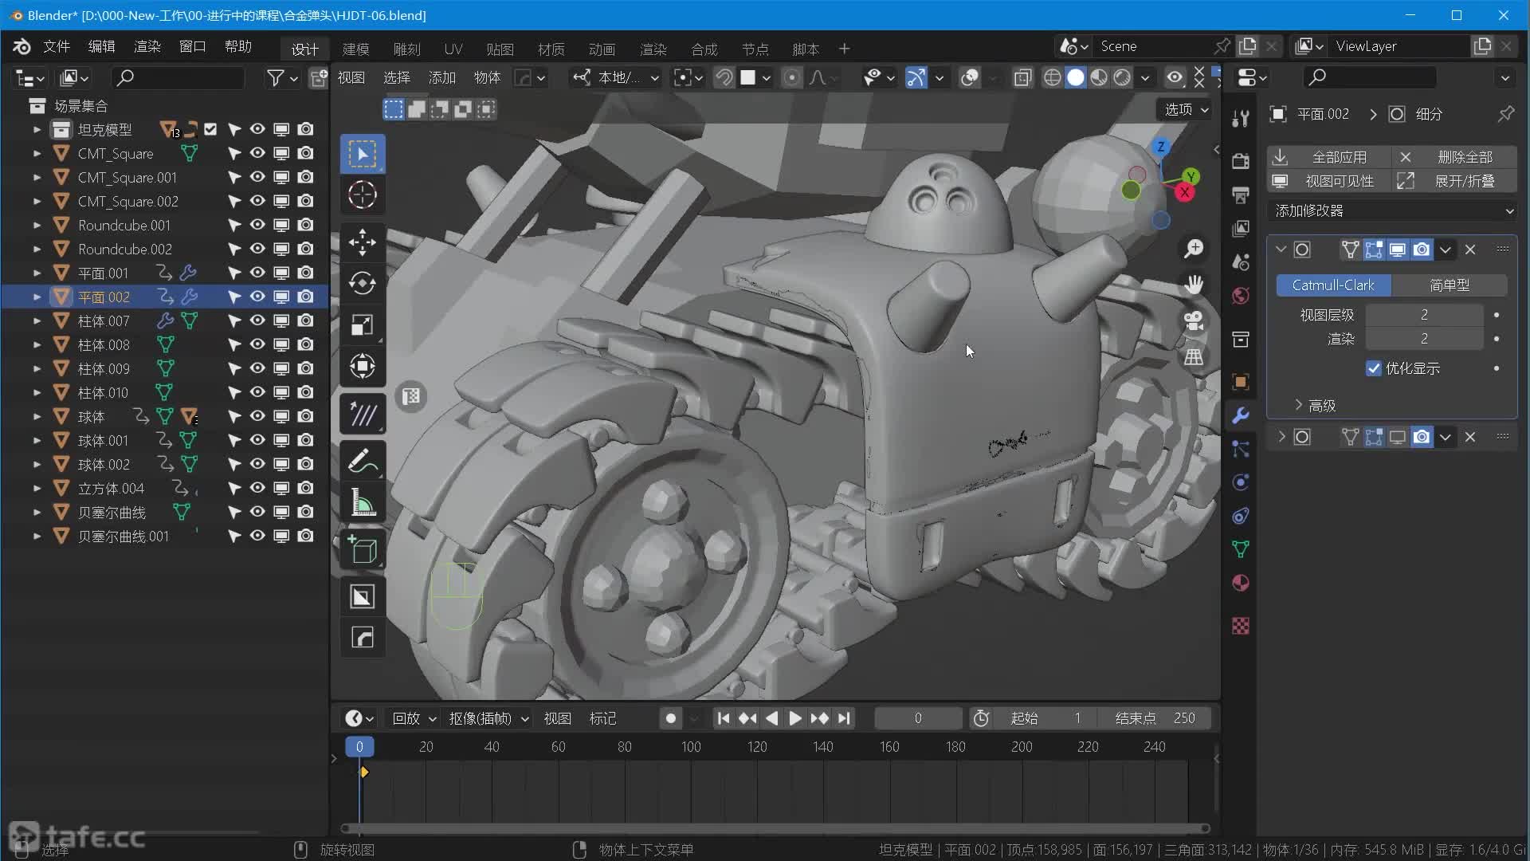The height and width of the screenshot is (861, 1530).
Task: Hide 柱体.007 with its eye icon
Action: tap(257, 320)
